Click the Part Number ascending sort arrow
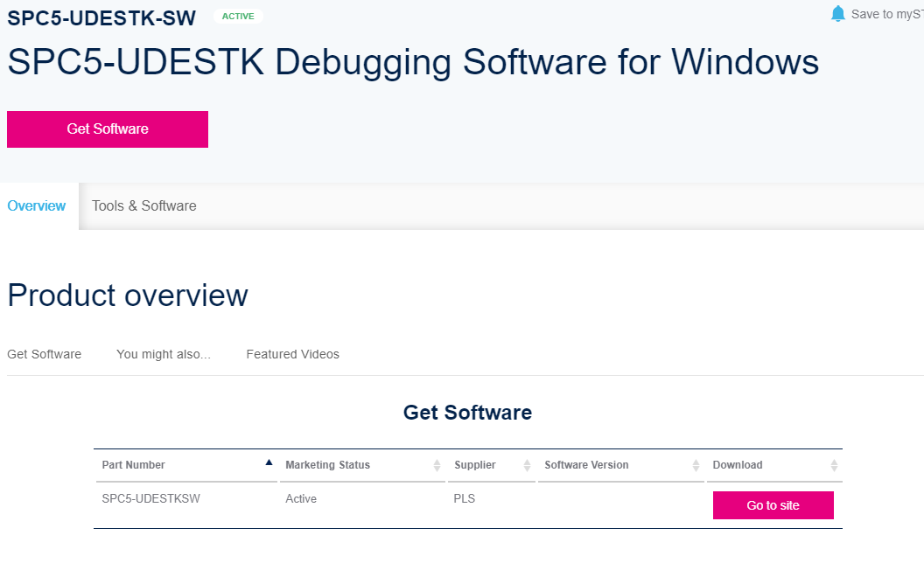 click(x=269, y=462)
